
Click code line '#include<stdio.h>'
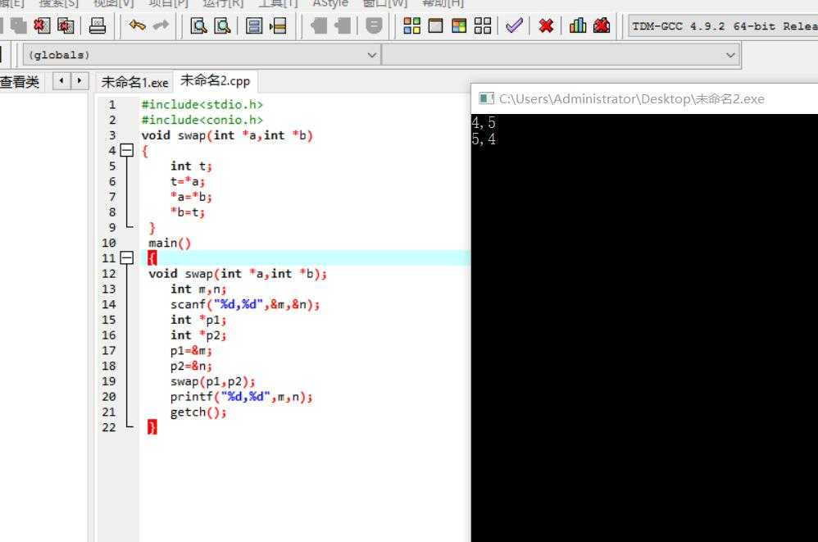coord(202,104)
